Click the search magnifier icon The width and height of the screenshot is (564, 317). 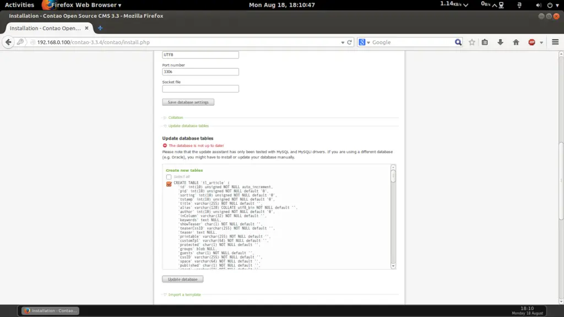(458, 42)
